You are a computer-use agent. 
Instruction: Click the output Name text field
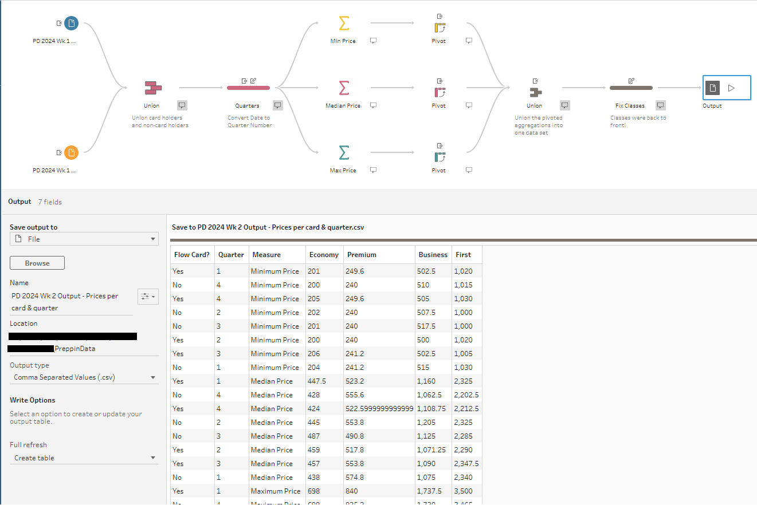tap(71, 302)
